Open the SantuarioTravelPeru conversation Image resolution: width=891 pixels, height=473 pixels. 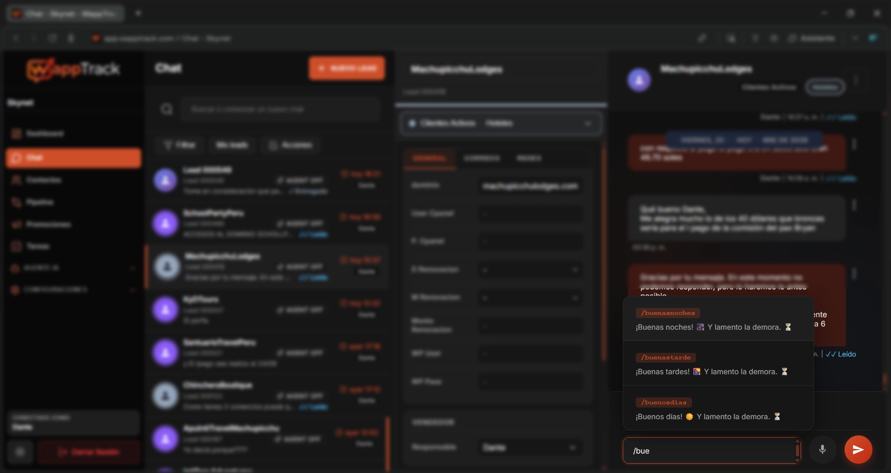click(x=267, y=352)
